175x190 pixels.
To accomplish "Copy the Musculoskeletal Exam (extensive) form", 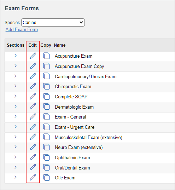I will (46, 137).
